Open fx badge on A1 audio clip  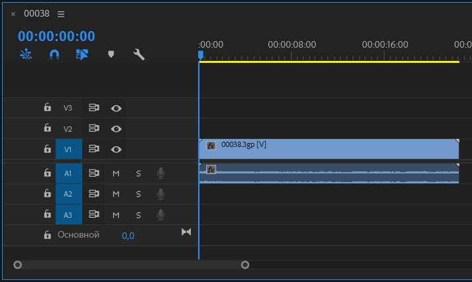click(x=211, y=169)
